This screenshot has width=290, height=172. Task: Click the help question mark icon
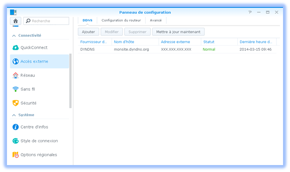click(250, 12)
